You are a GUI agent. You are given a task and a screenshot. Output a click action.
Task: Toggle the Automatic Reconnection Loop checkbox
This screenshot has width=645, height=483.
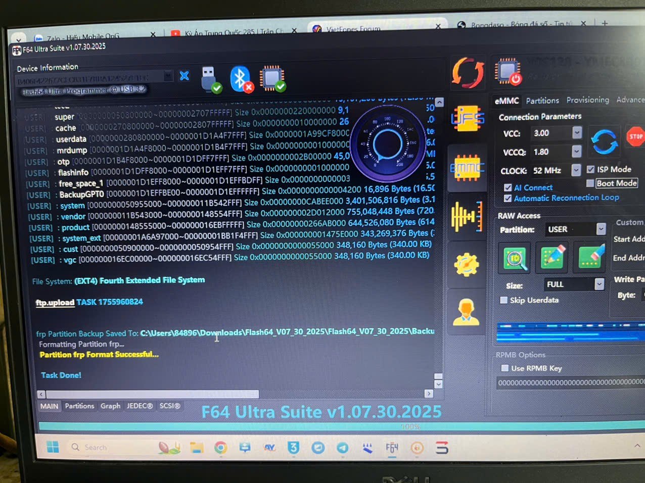pyautogui.click(x=508, y=199)
